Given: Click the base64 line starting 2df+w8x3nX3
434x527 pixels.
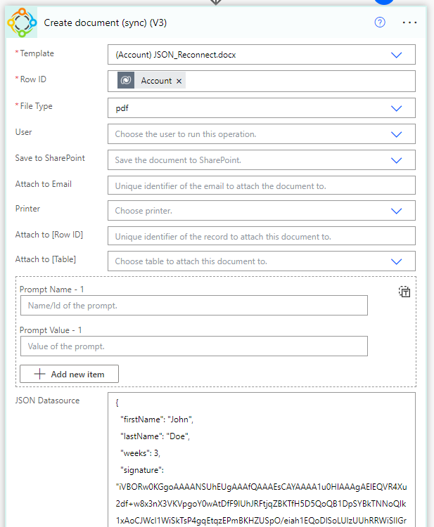Looking at the screenshot, I should (261, 504).
